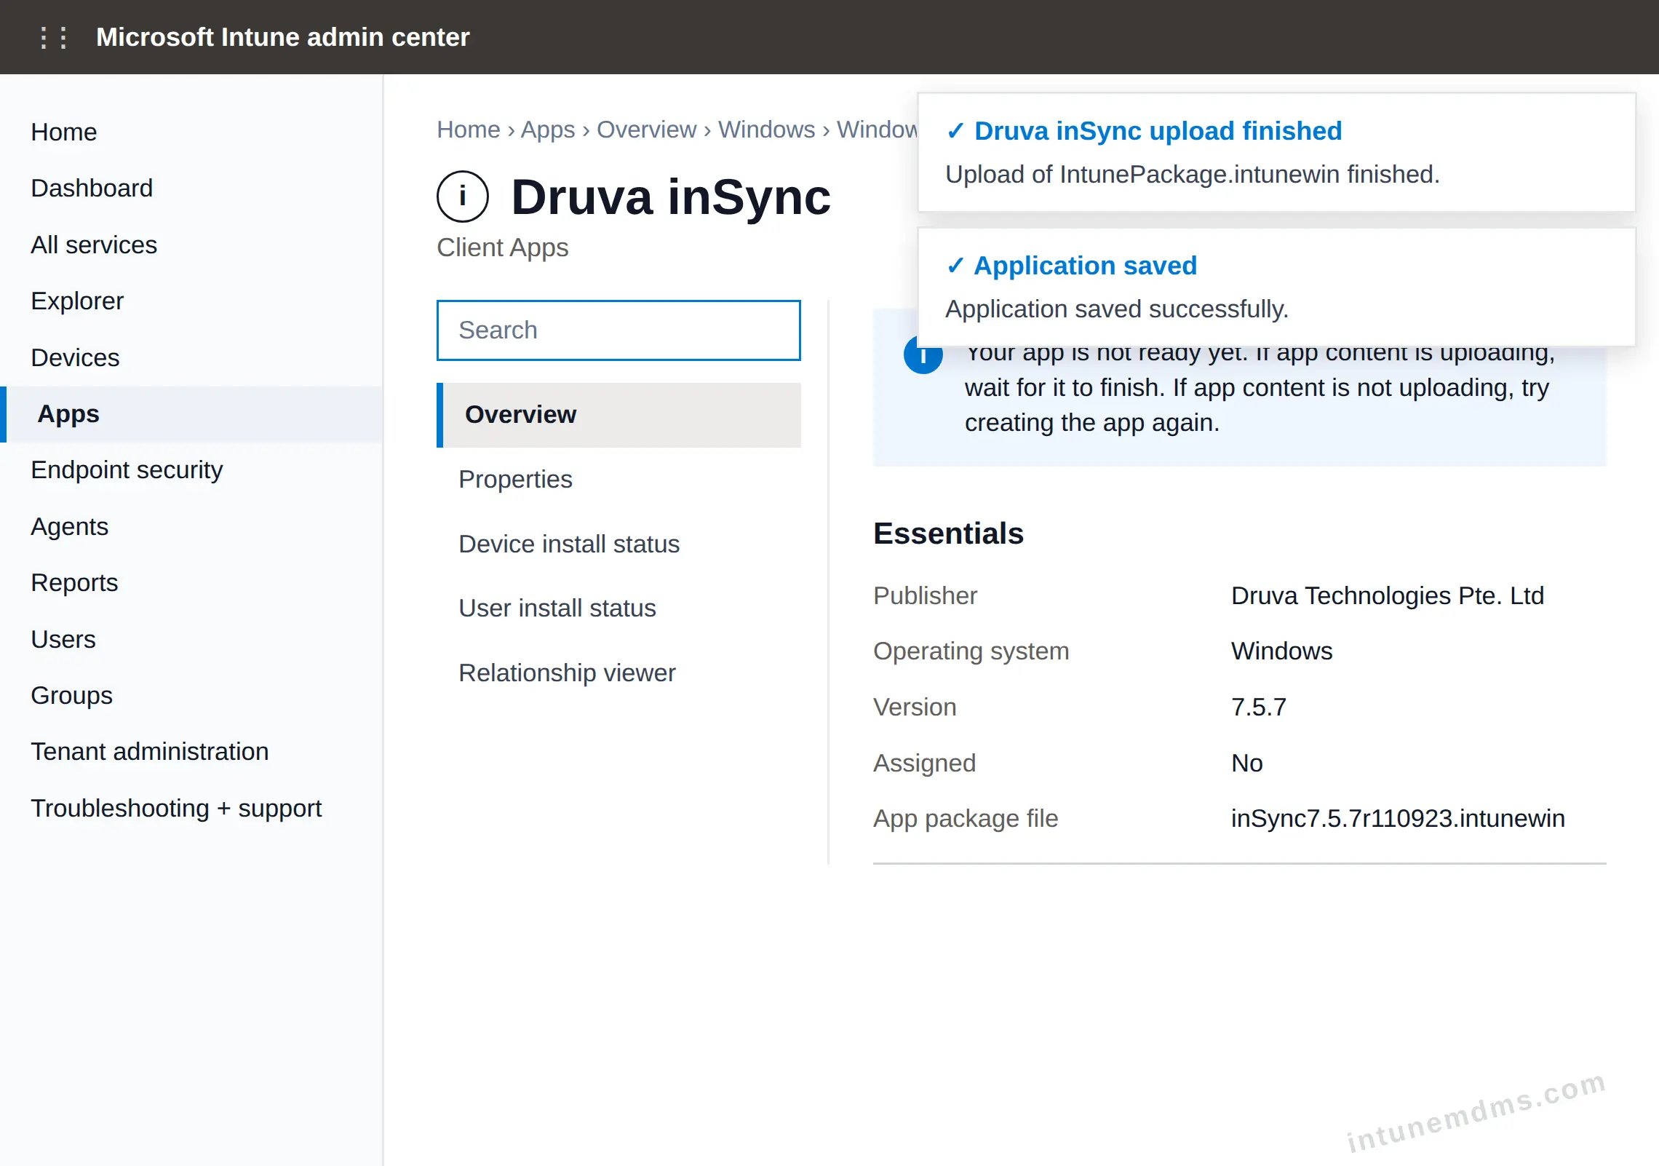Click the Operating system label
The height and width of the screenshot is (1166, 1659).
[971, 651]
